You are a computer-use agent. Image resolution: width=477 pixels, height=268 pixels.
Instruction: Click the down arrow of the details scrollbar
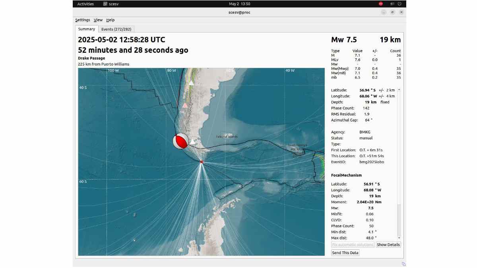(x=399, y=237)
